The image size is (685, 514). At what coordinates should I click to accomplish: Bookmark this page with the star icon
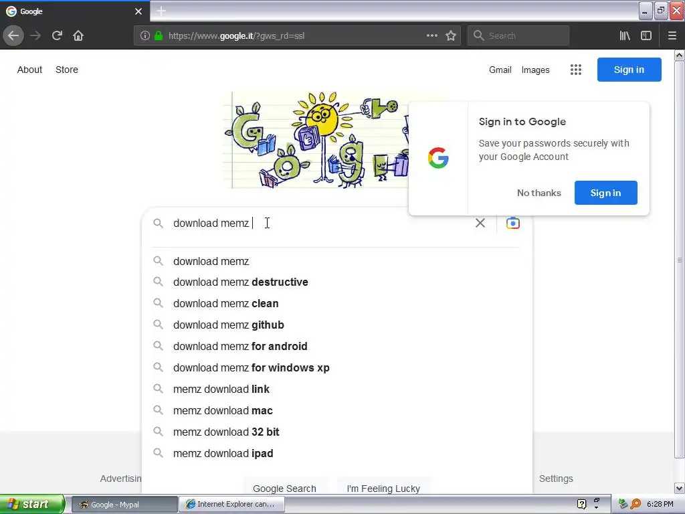(451, 35)
